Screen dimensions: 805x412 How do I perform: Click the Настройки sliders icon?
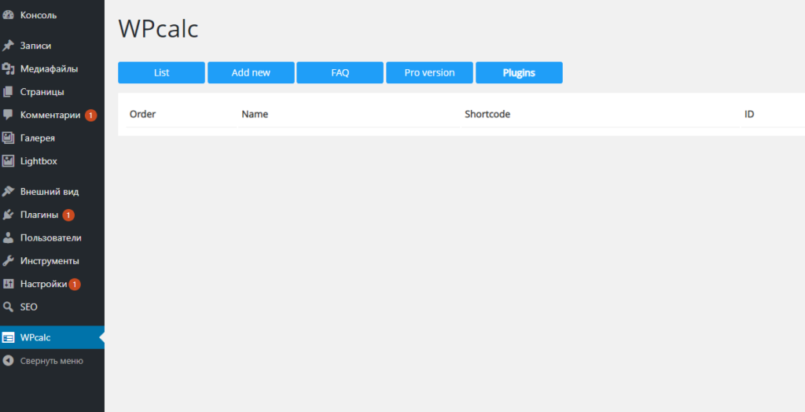[8, 284]
